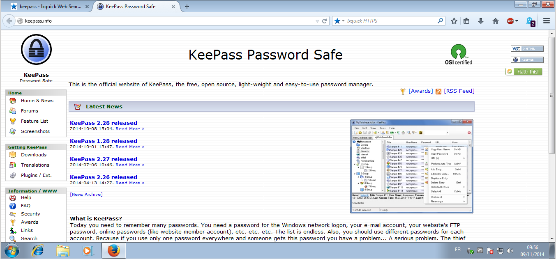The width and height of the screenshot is (556, 259).
Task: Reload the keepass.info page
Action: pyautogui.click(x=325, y=21)
